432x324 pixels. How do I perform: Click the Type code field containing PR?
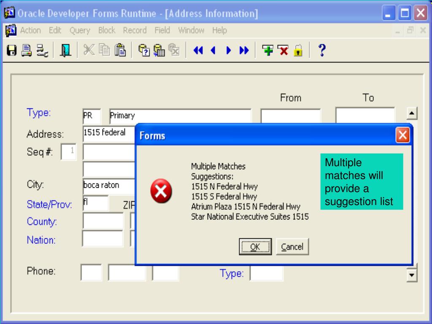[x=92, y=116]
